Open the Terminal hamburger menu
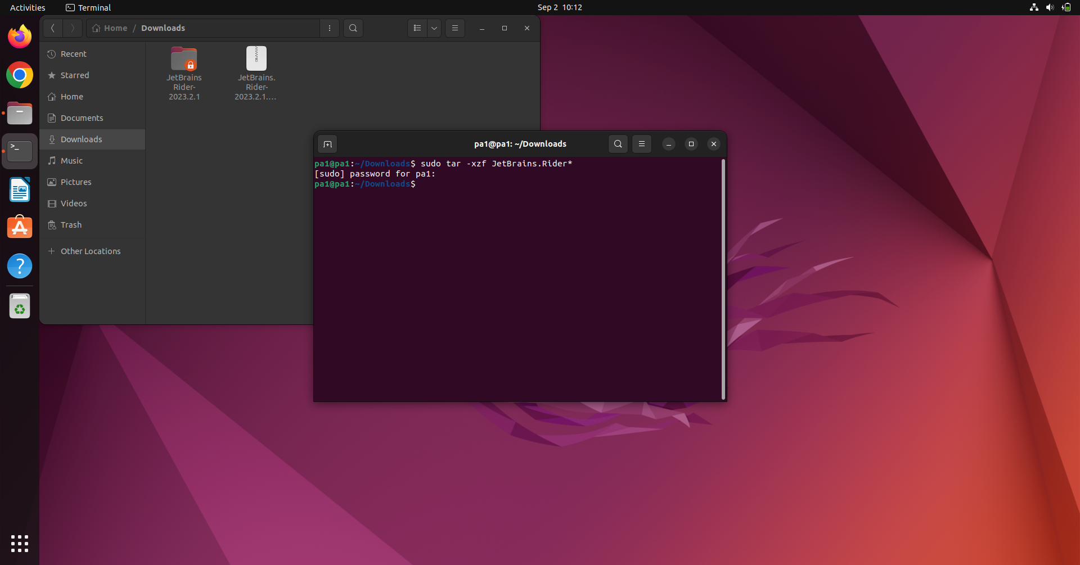Image resolution: width=1080 pixels, height=565 pixels. pos(642,144)
